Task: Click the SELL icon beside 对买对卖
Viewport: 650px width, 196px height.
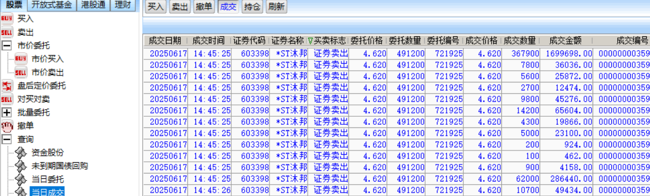Action: coord(7,99)
